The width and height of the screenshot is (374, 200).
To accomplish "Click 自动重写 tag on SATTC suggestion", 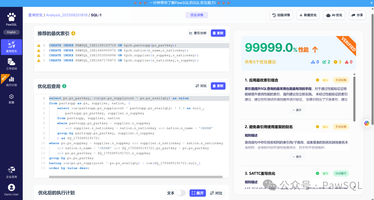I will [341, 173].
